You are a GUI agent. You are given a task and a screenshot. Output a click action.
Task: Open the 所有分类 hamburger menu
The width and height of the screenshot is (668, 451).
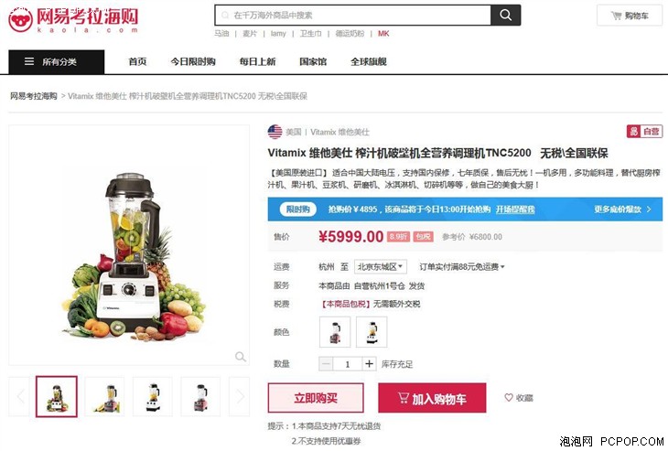(x=56, y=62)
